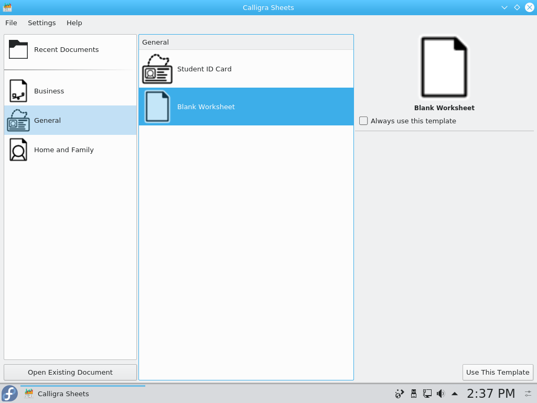Image resolution: width=537 pixels, height=403 pixels.
Task: Open the wired network connections tray icon
Action: coord(427,394)
